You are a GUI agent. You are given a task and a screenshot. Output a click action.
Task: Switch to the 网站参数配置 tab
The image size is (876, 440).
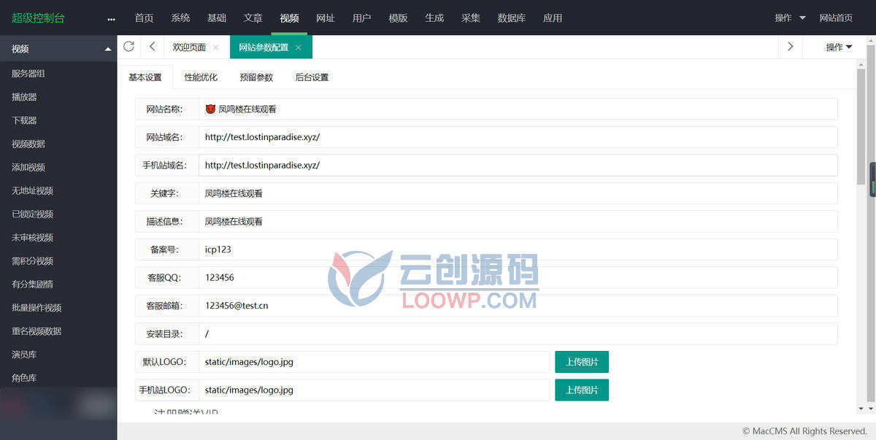pos(264,47)
